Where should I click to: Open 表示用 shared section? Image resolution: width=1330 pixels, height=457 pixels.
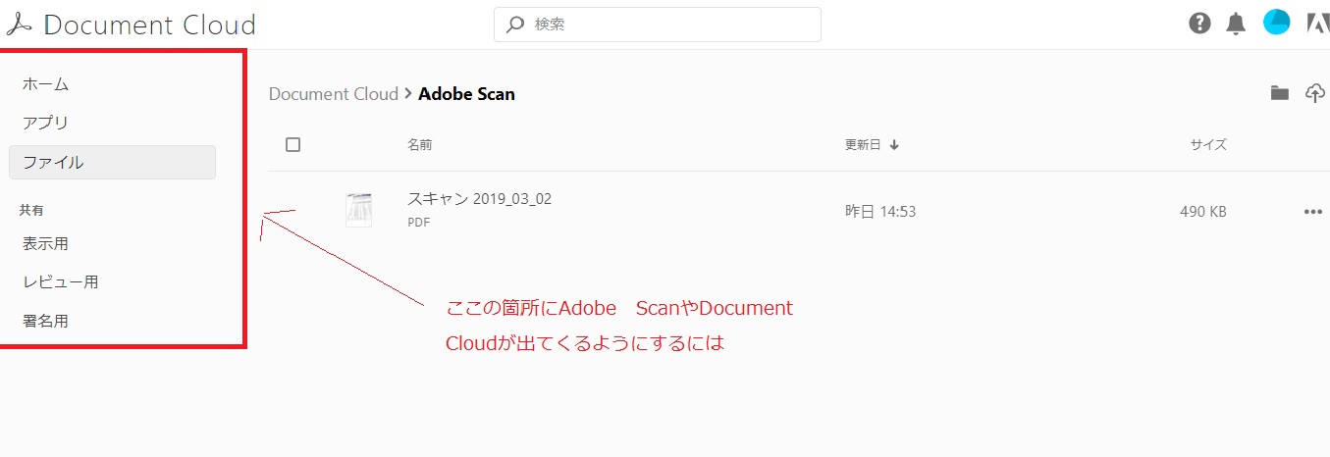(x=46, y=243)
